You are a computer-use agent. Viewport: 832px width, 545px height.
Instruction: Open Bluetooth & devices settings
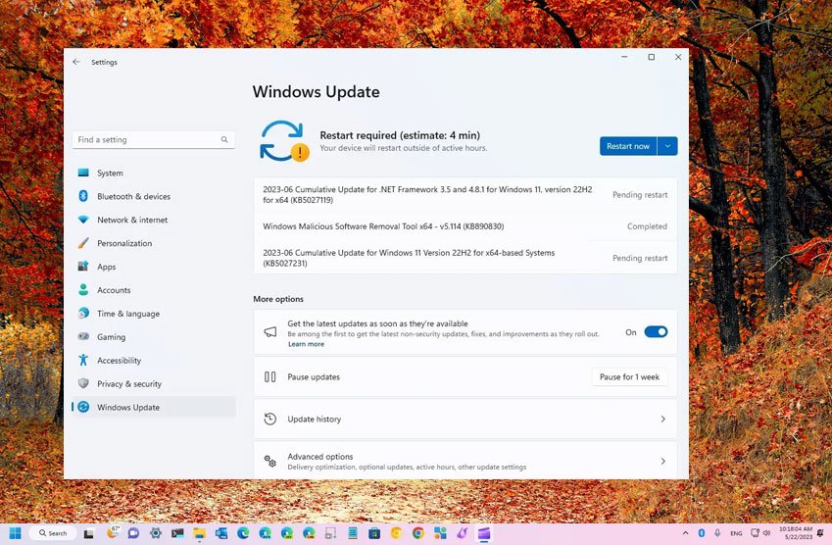(x=133, y=197)
